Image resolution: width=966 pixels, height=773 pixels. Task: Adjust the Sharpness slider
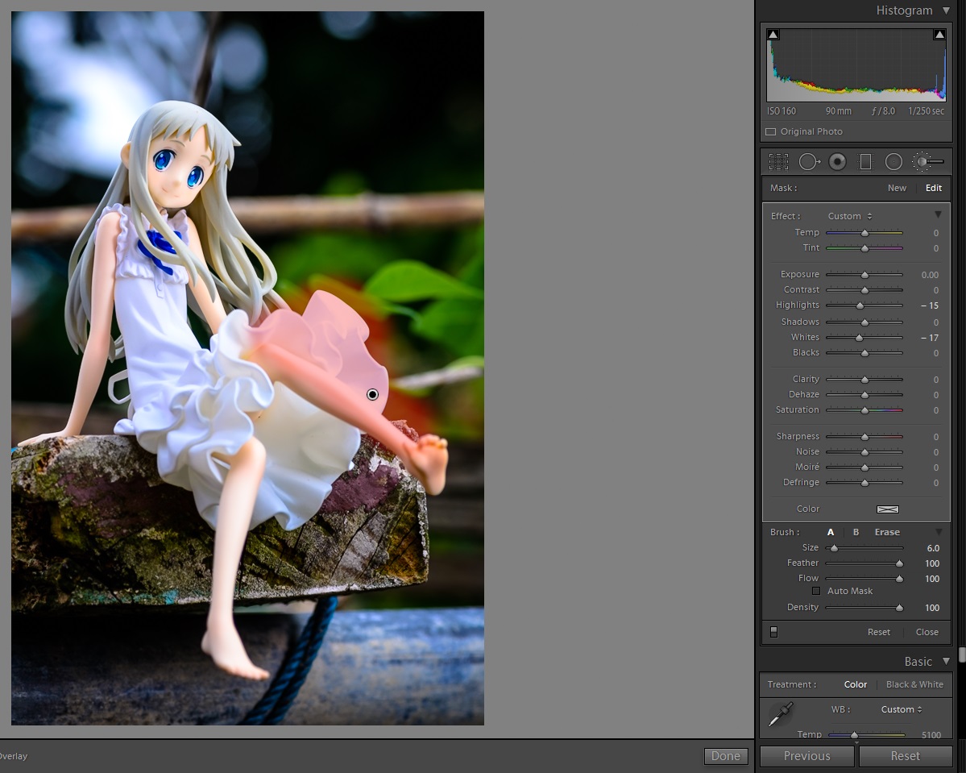pos(864,437)
